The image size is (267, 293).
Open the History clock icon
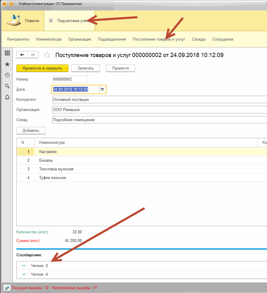(x=7, y=75)
